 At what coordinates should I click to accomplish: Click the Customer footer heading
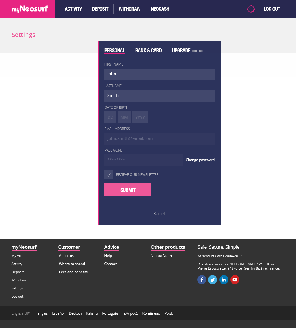pyautogui.click(x=69, y=247)
